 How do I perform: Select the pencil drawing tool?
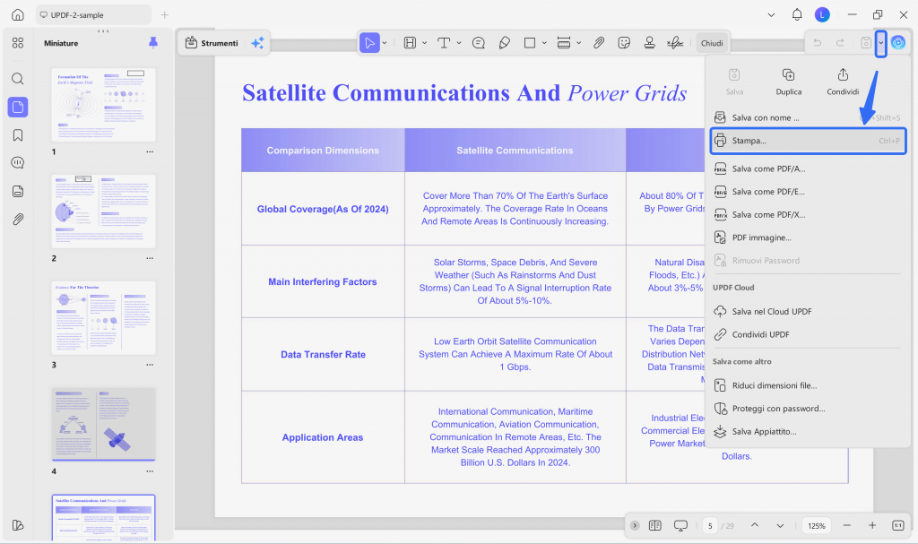tap(504, 43)
